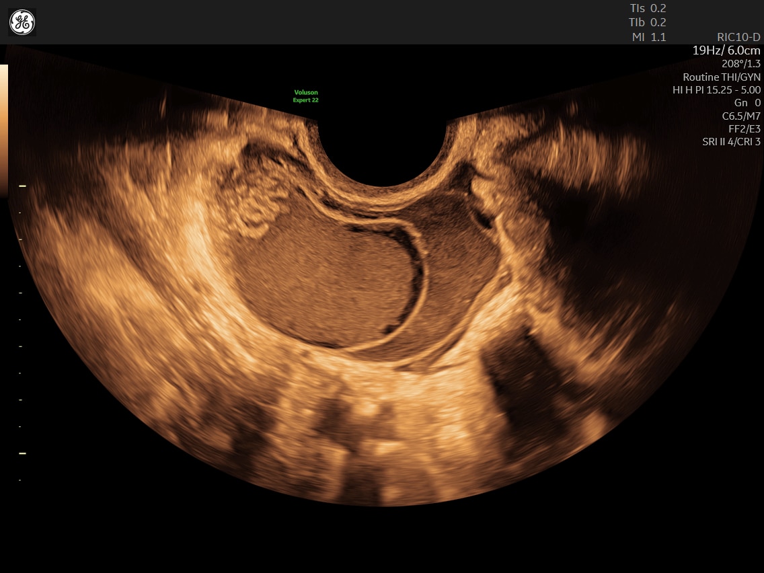The width and height of the screenshot is (764, 573).
Task: Select the 19Hz/ 6.0cm frame rate readout
Action: tap(726, 50)
